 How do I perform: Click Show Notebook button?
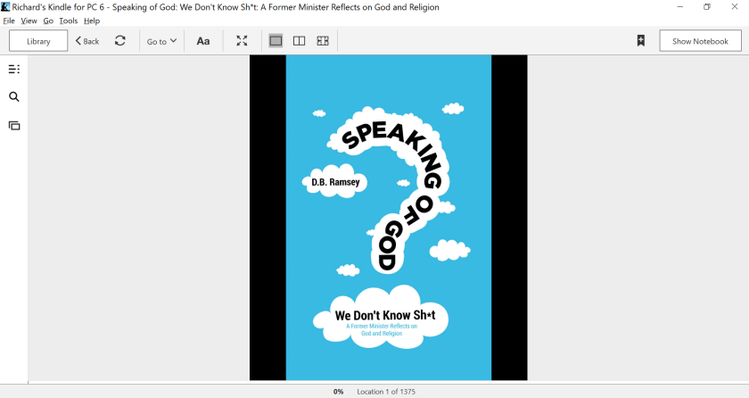700,41
